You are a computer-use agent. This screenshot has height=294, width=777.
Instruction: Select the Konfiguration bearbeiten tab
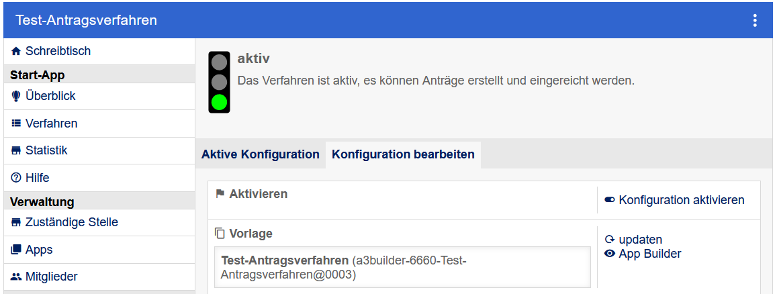click(403, 154)
